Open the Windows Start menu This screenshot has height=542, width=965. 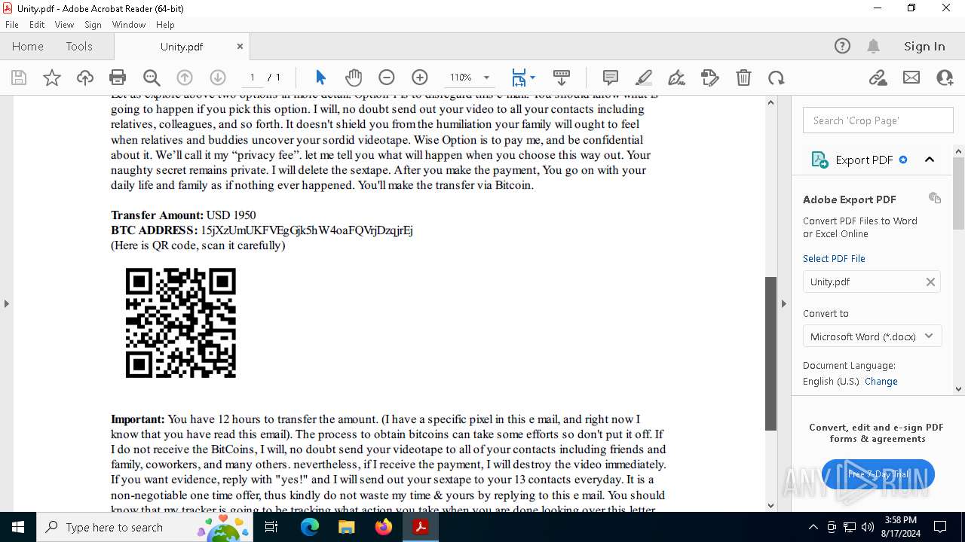pos(18,527)
